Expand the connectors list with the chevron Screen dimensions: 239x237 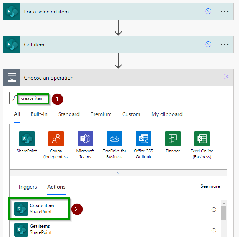click(118, 173)
